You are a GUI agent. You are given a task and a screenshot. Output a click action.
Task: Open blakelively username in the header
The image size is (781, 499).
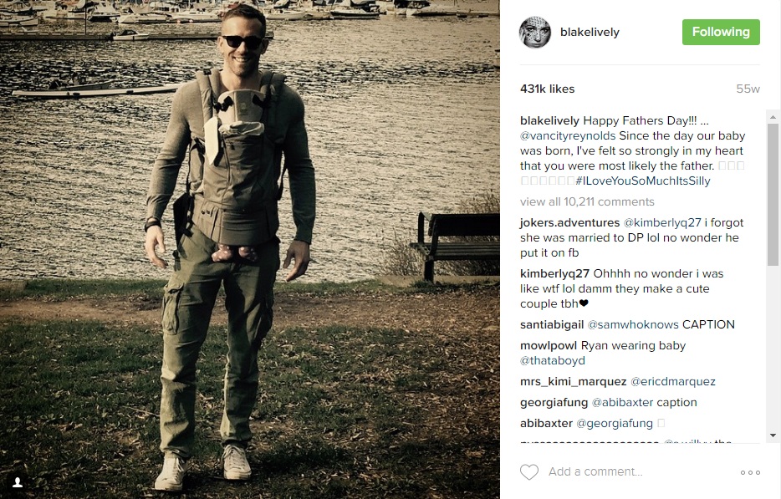click(x=590, y=32)
